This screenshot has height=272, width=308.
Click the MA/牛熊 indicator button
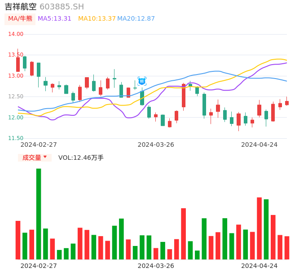pyautogui.click(x=20, y=19)
